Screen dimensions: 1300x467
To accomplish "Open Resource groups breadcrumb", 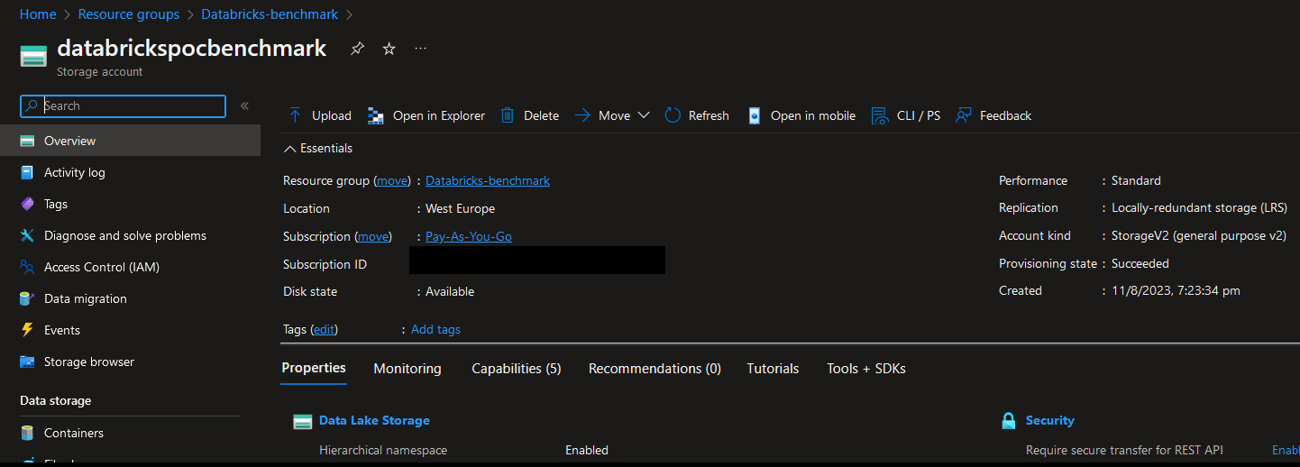I will 129,14.
